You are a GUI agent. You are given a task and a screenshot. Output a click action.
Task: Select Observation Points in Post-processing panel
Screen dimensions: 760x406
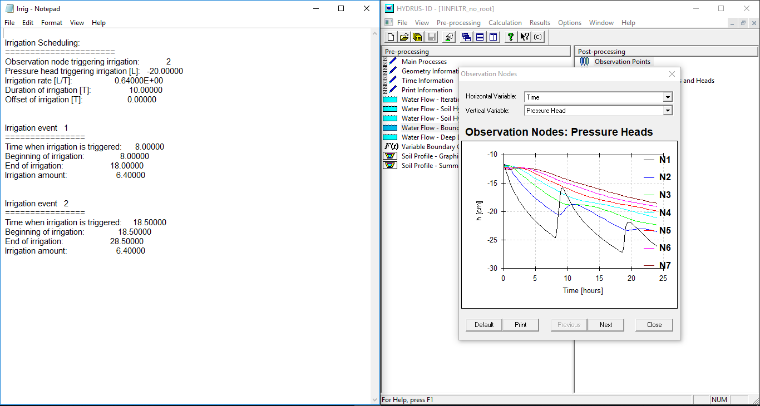tap(622, 62)
